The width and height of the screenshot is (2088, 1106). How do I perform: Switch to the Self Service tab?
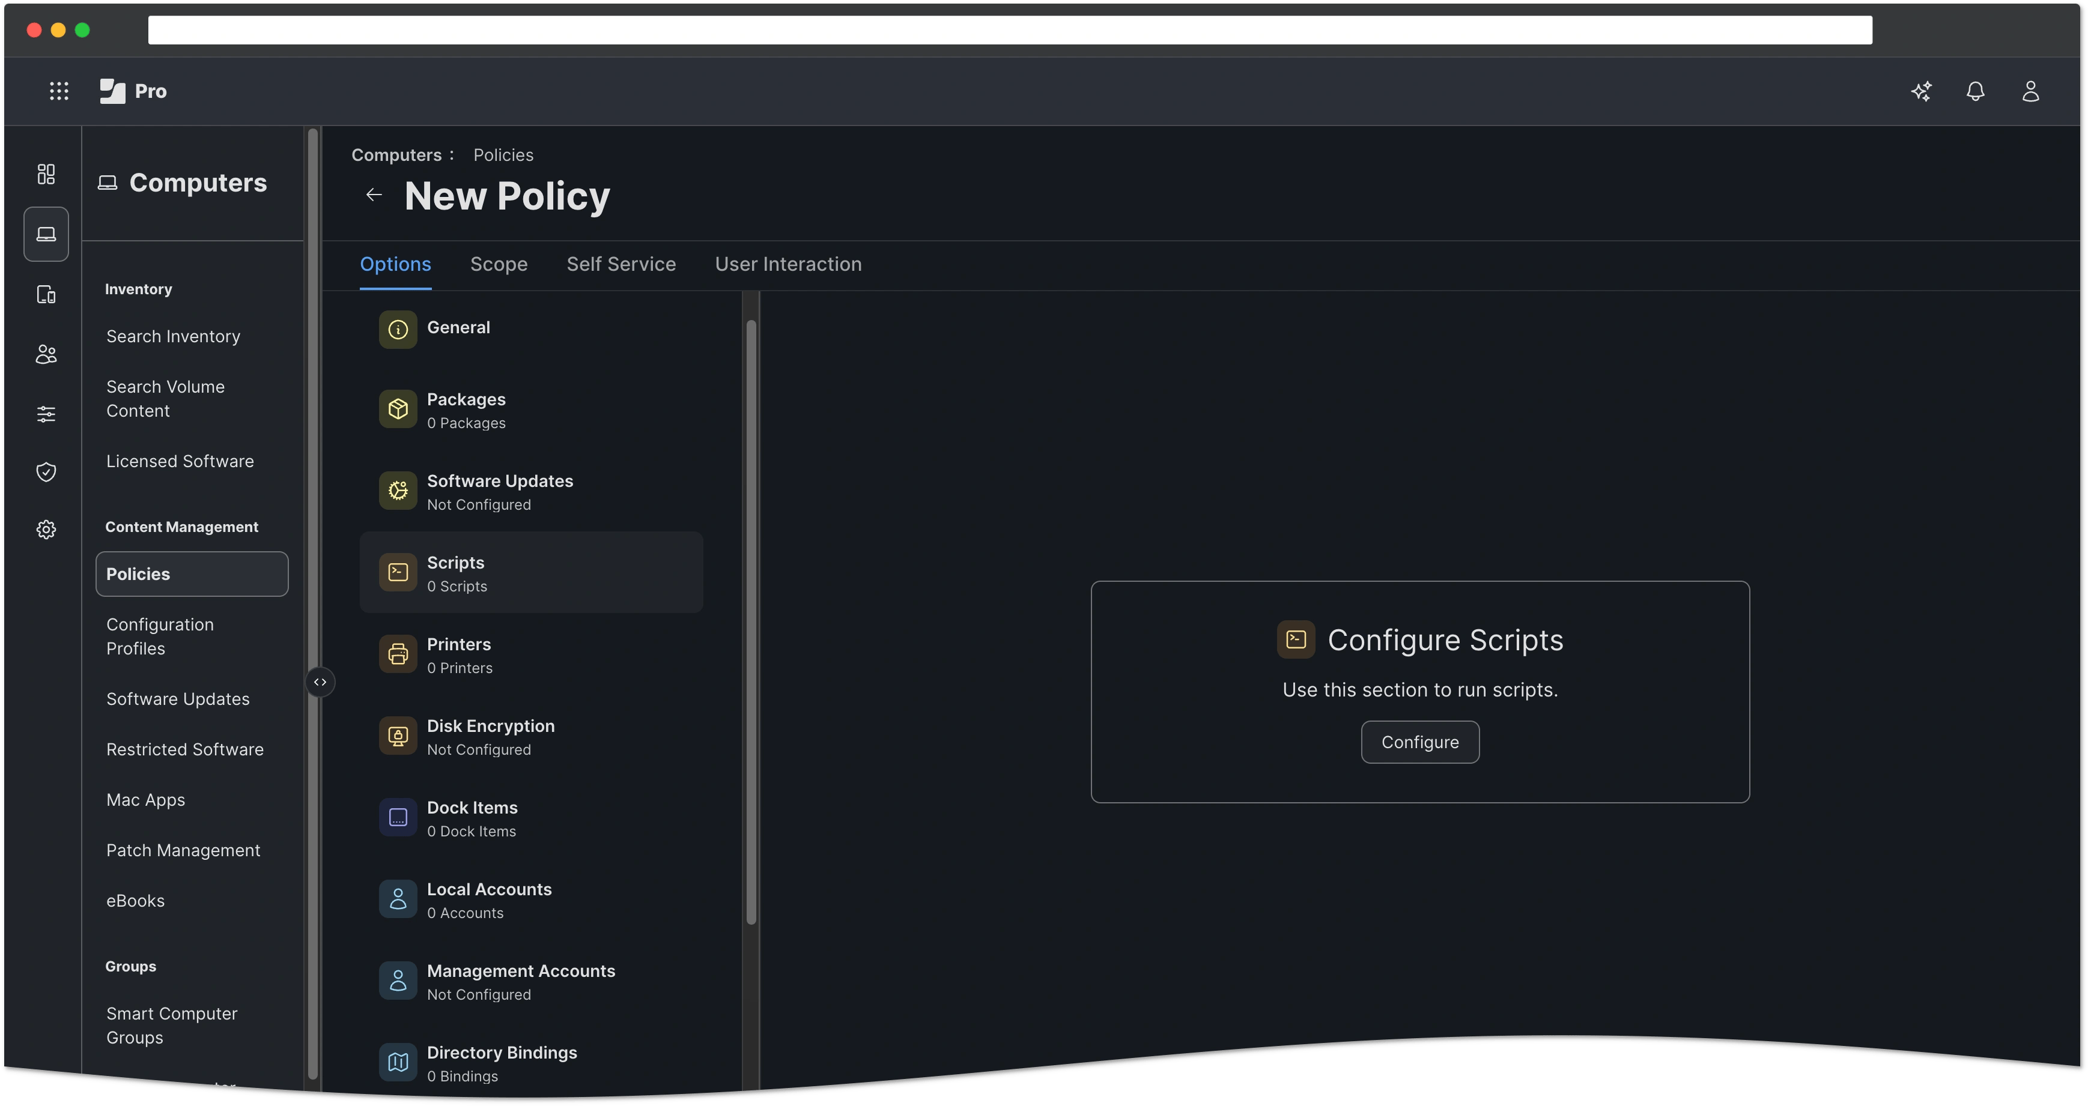point(621,264)
